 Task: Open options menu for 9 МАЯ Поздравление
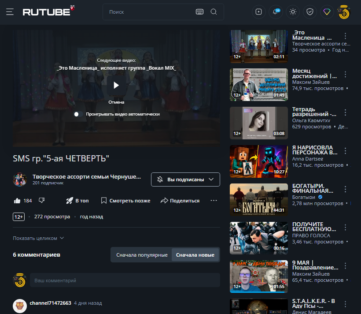345,266
